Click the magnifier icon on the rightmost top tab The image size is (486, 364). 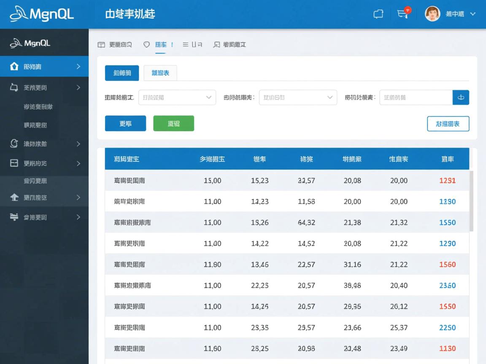(217, 44)
